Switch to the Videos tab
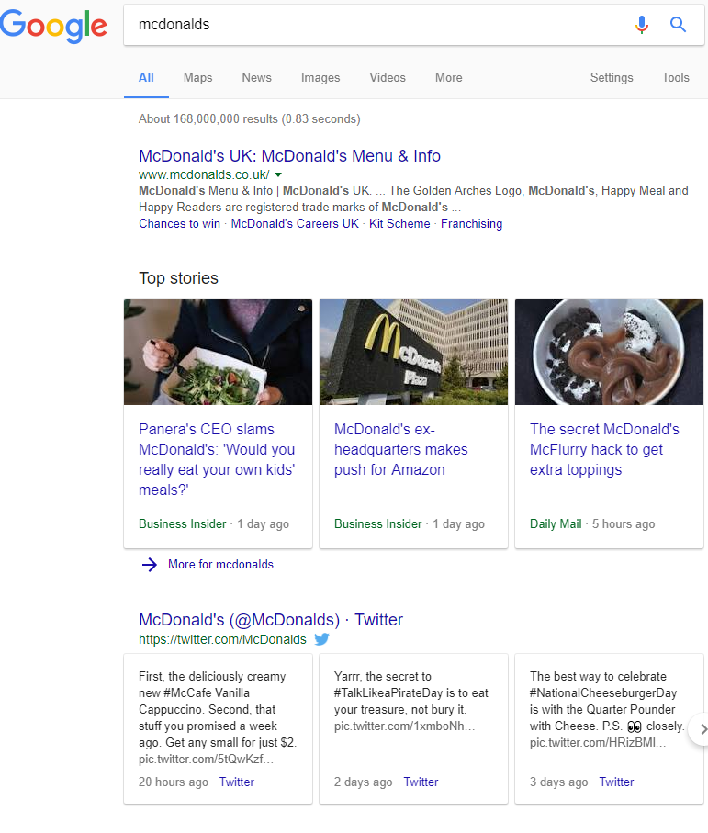Image resolution: width=708 pixels, height=833 pixels. pos(388,77)
